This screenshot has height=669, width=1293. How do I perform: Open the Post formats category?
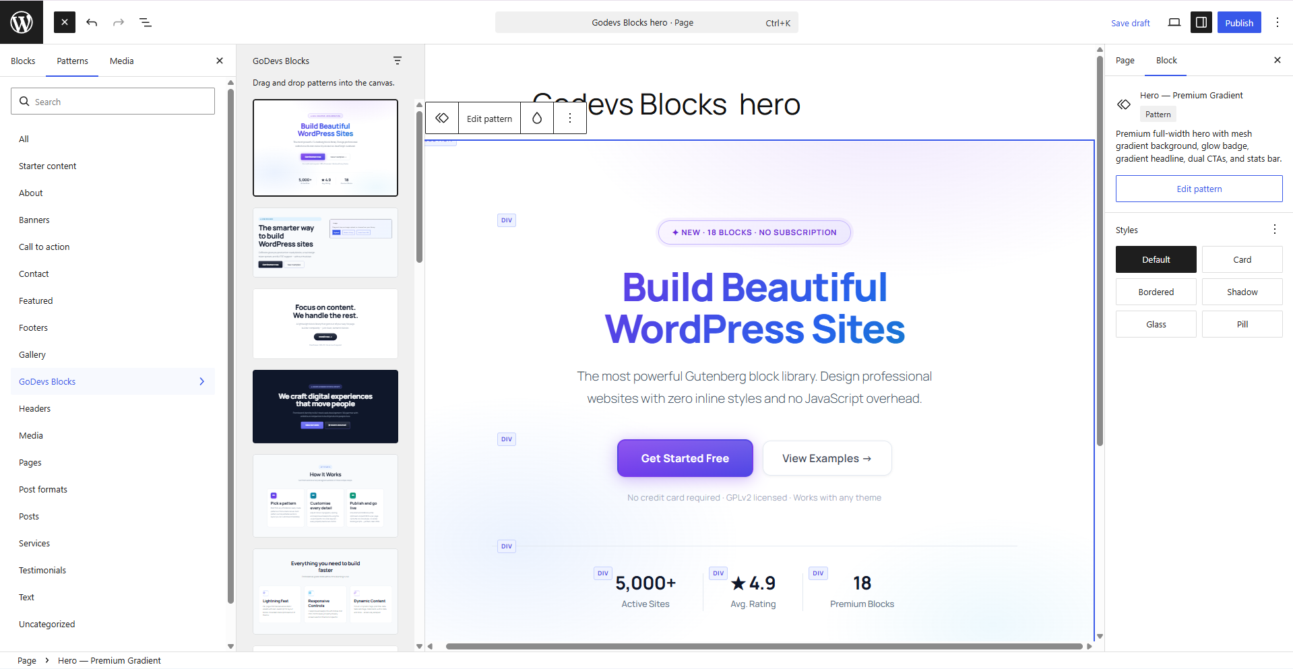click(x=113, y=489)
